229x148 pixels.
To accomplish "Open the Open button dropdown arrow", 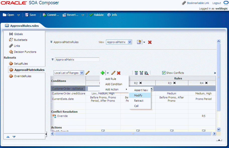I will click(x=19, y=15).
